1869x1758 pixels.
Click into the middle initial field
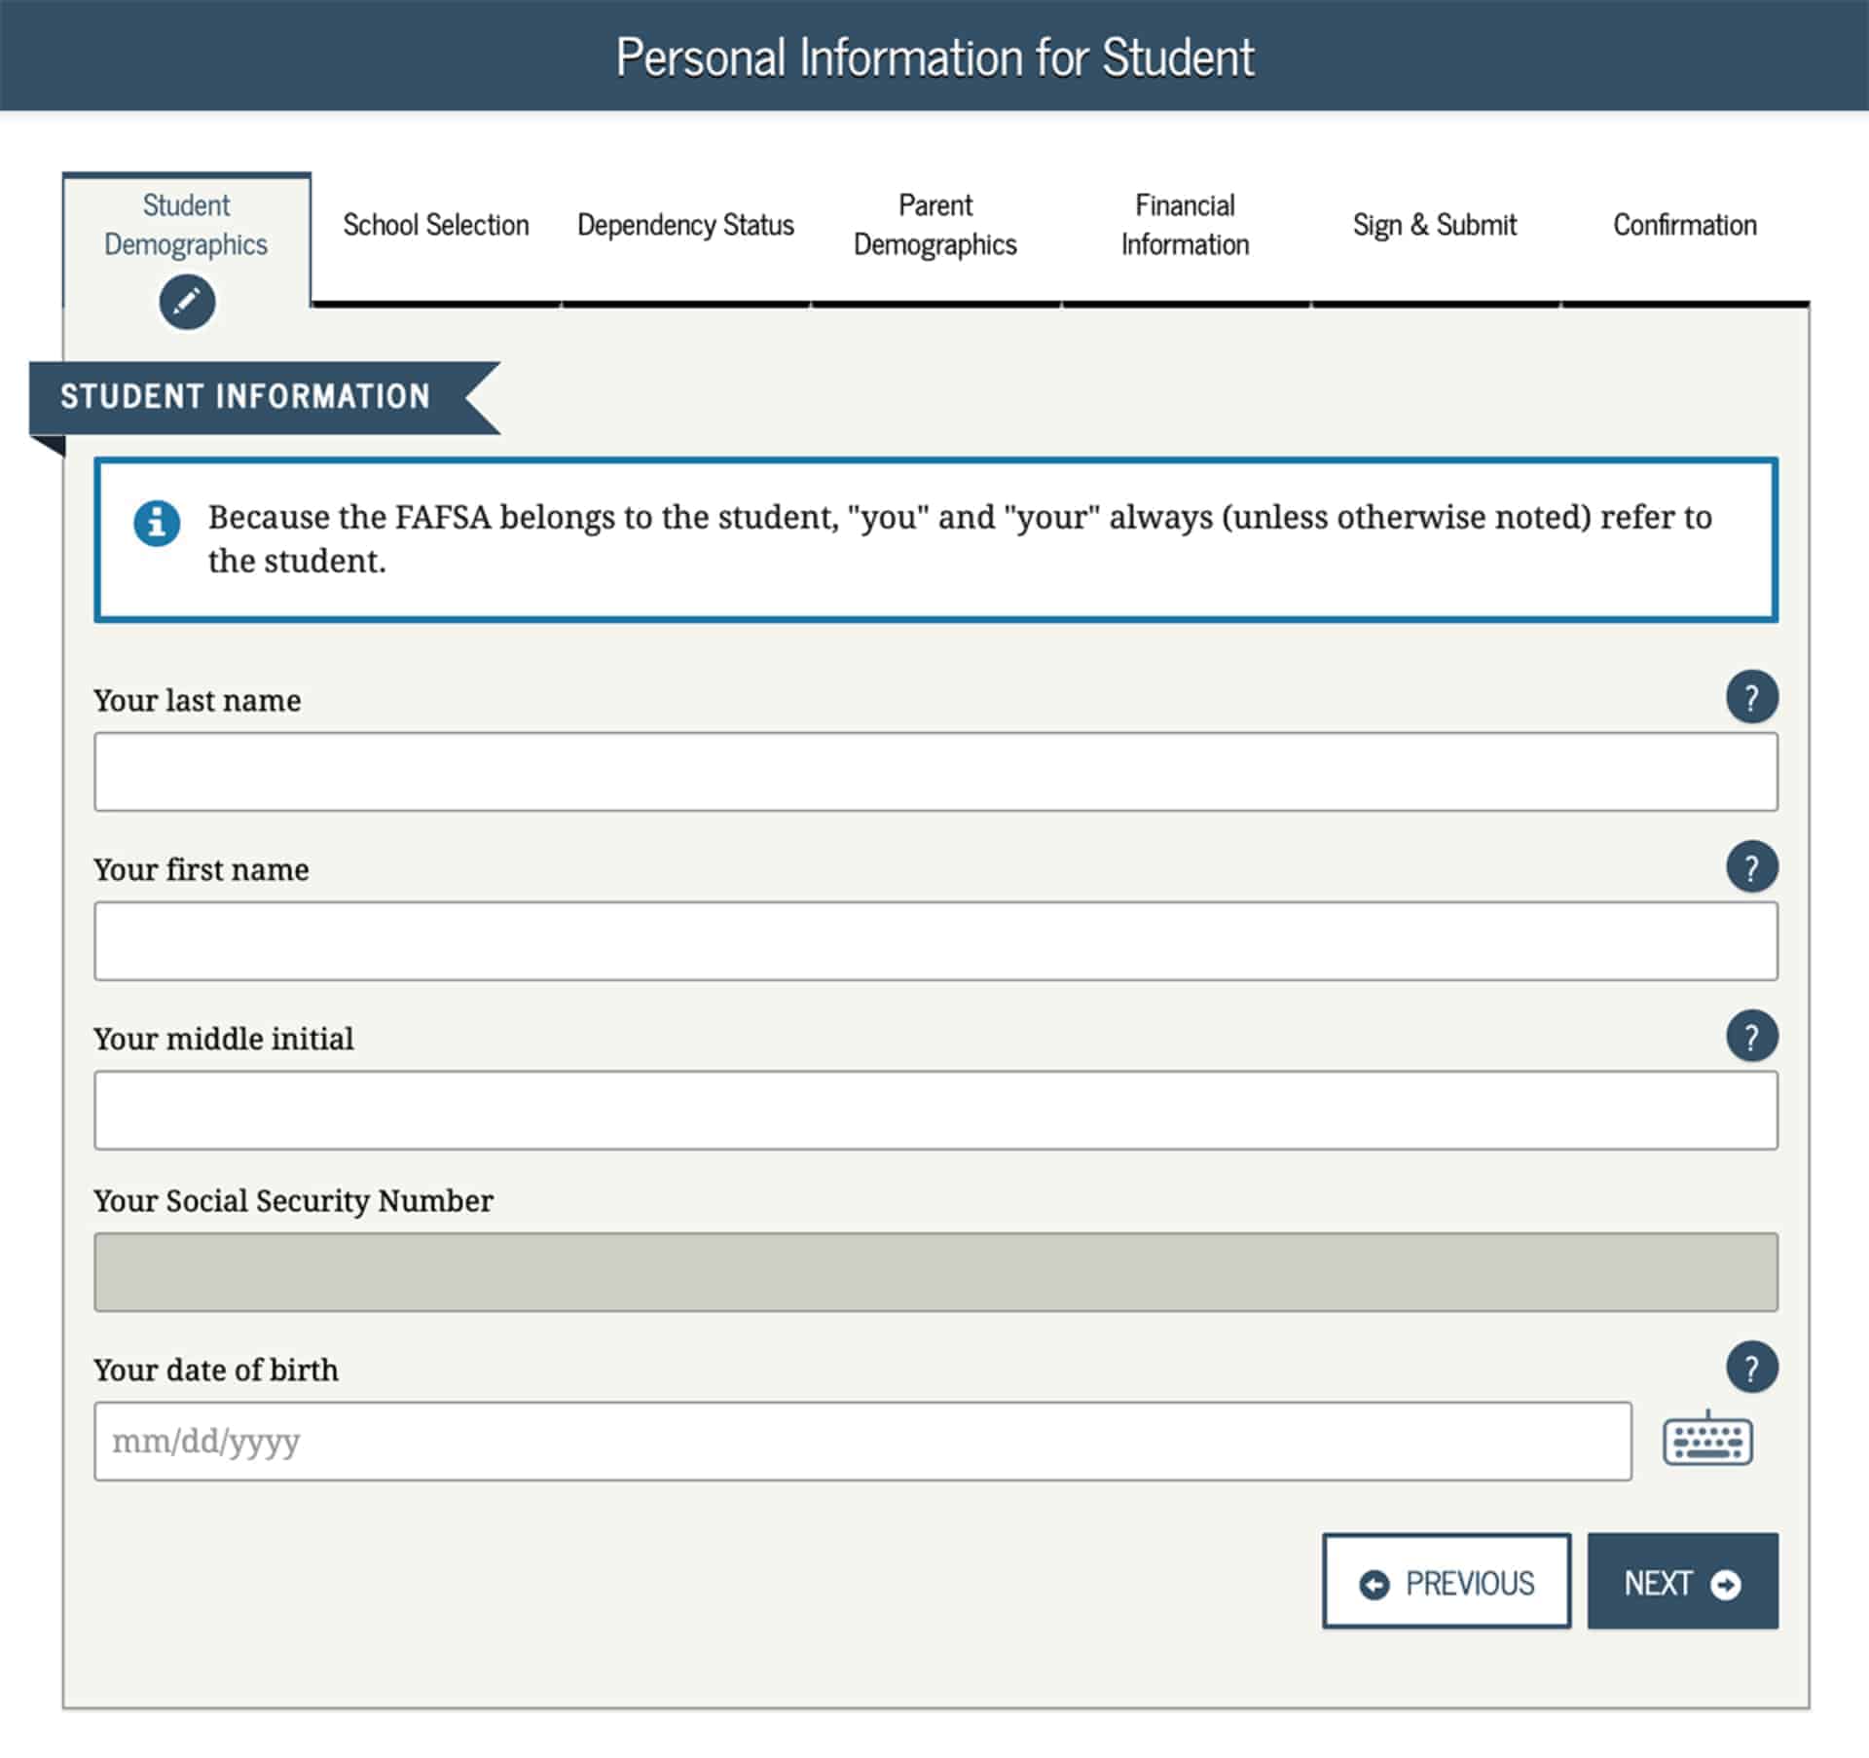point(934,1111)
